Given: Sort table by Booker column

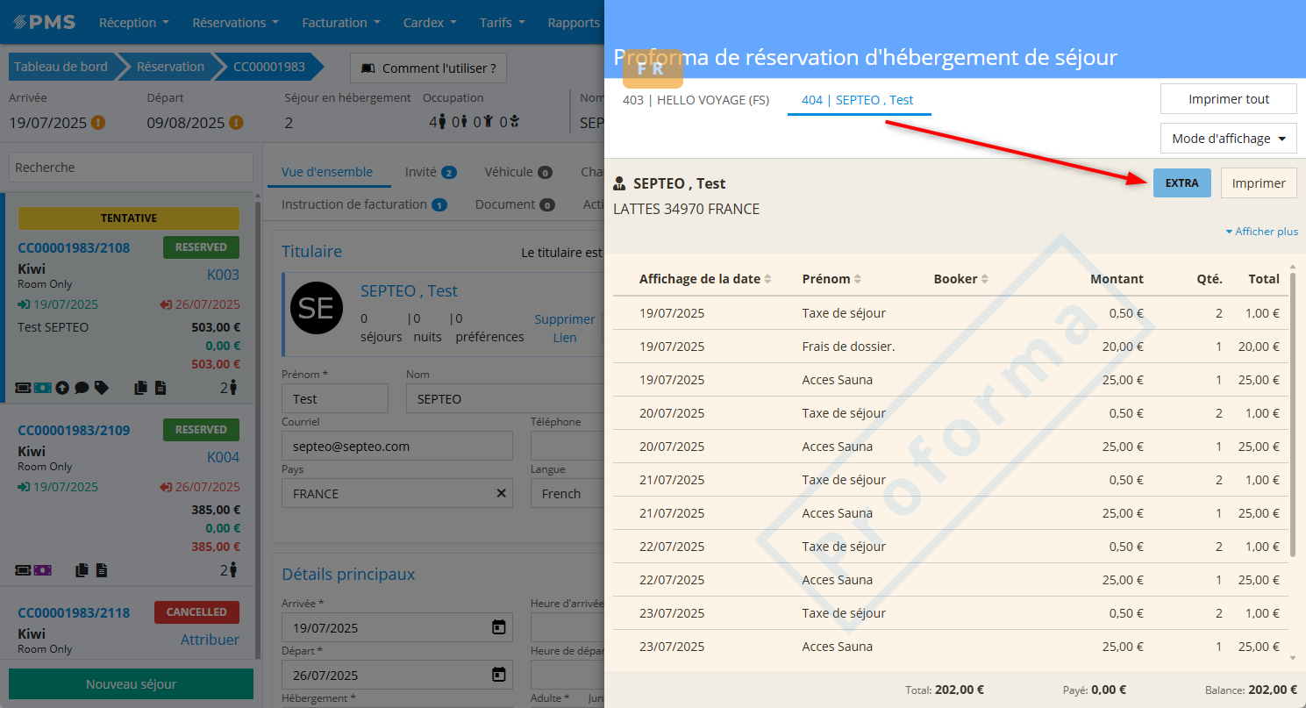Looking at the screenshot, I should (x=961, y=279).
